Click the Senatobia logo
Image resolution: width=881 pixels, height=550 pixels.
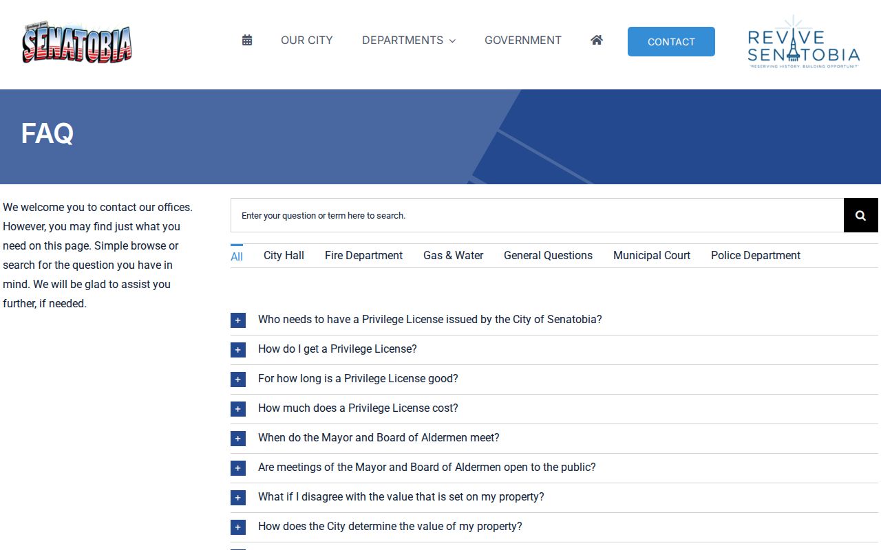[x=76, y=43]
